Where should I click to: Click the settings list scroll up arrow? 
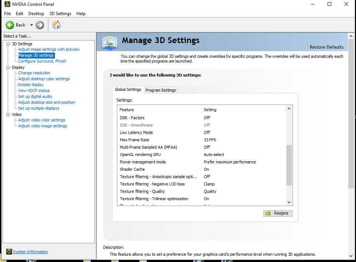coord(289,109)
